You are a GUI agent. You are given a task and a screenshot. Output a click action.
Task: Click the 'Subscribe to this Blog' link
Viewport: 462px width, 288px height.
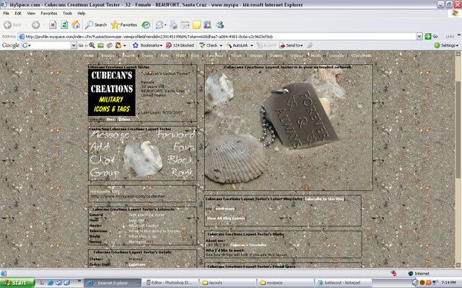(324, 199)
